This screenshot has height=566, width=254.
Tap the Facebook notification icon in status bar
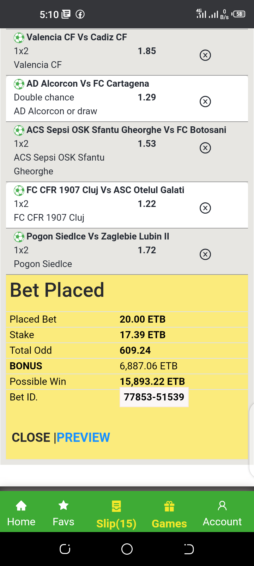click(x=80, y=15)
